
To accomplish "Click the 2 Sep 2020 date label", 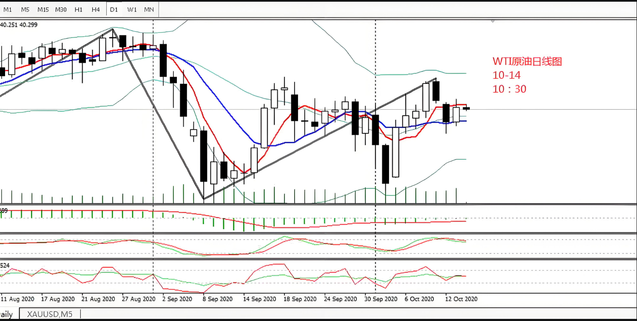I will click(178, 299).
